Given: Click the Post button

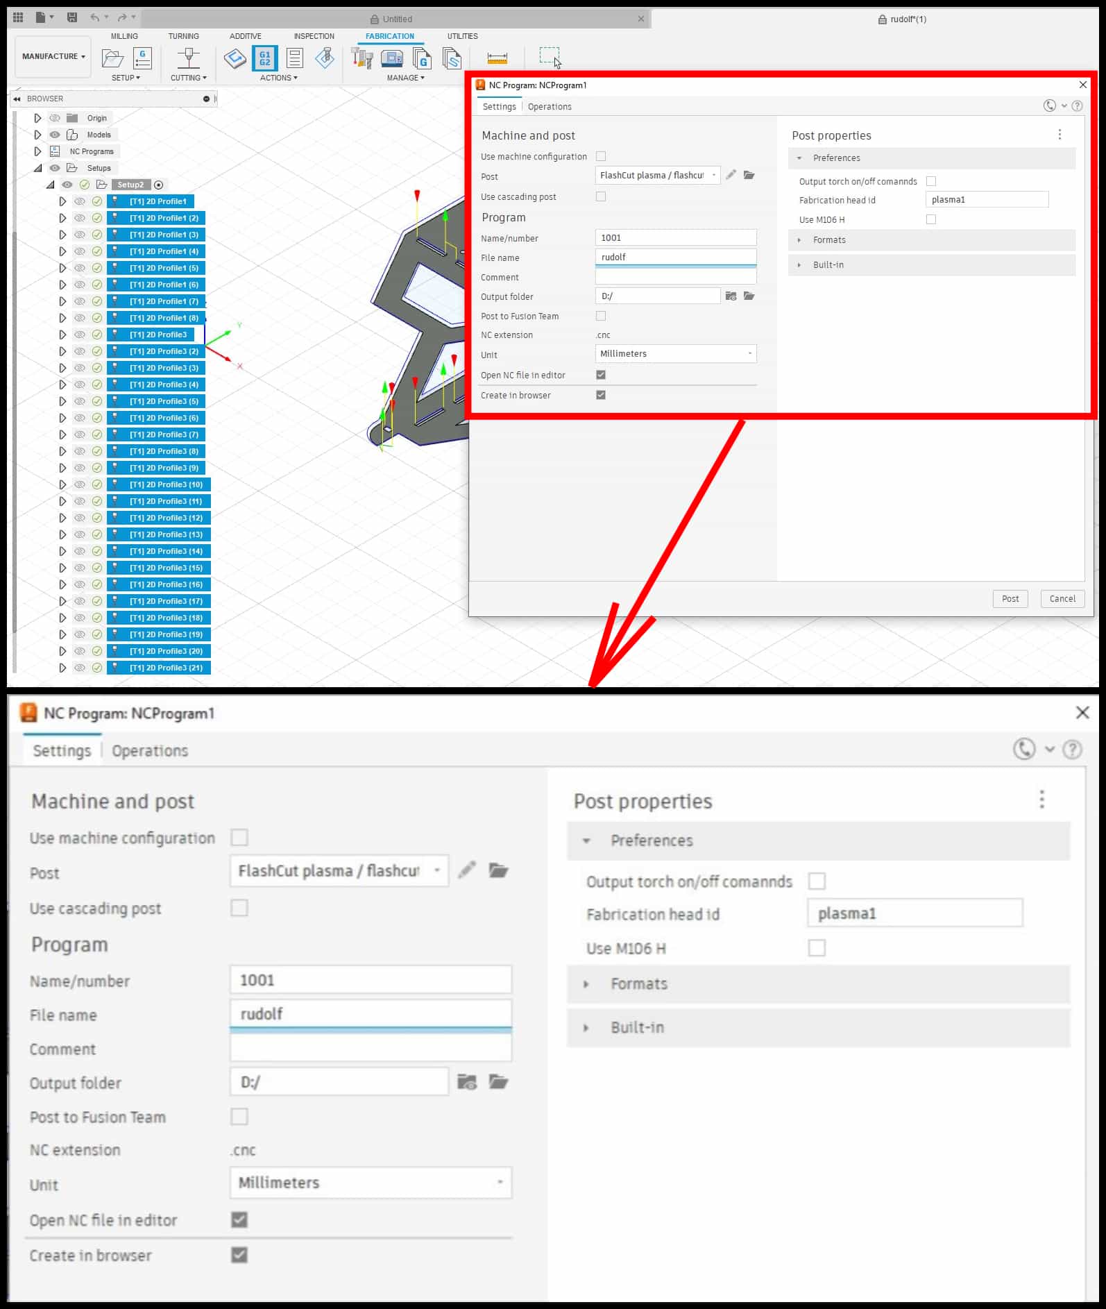Looking at the screenshot, I should point(1010,599).
